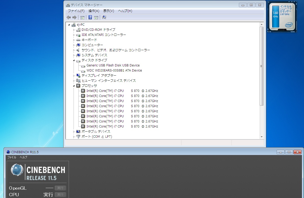Click the ポータブル デバイス icon

pos(78,132)
